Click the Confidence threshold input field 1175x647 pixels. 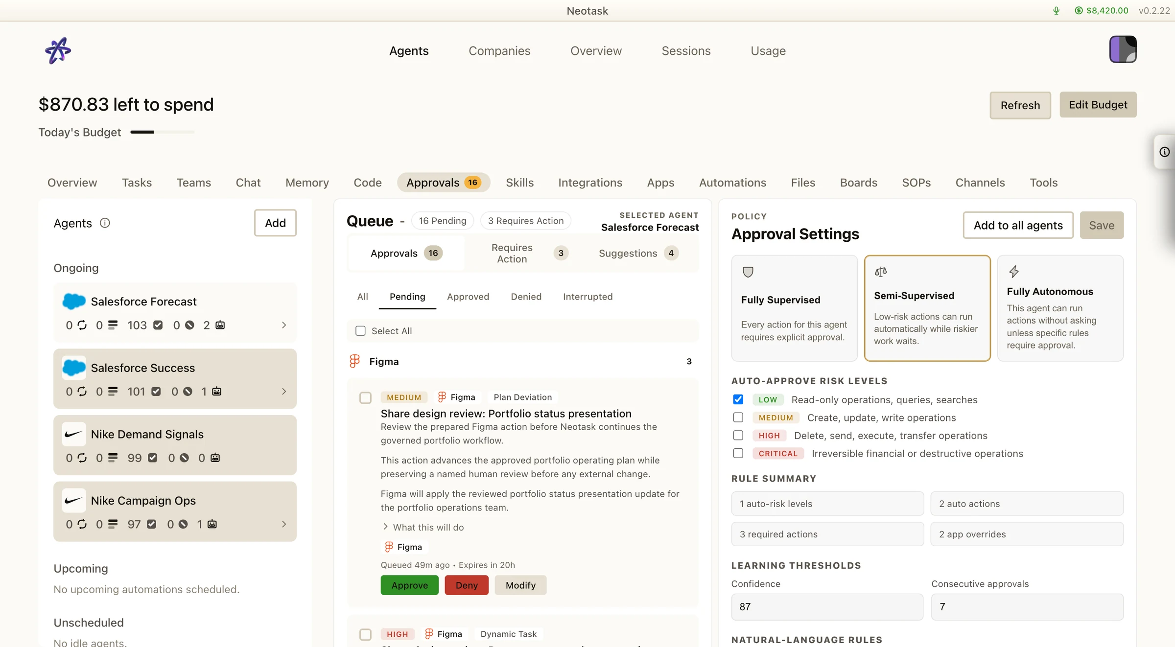[x=827, y=607]
